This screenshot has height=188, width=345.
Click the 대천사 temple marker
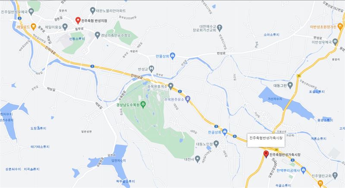(x=198, y=159)
